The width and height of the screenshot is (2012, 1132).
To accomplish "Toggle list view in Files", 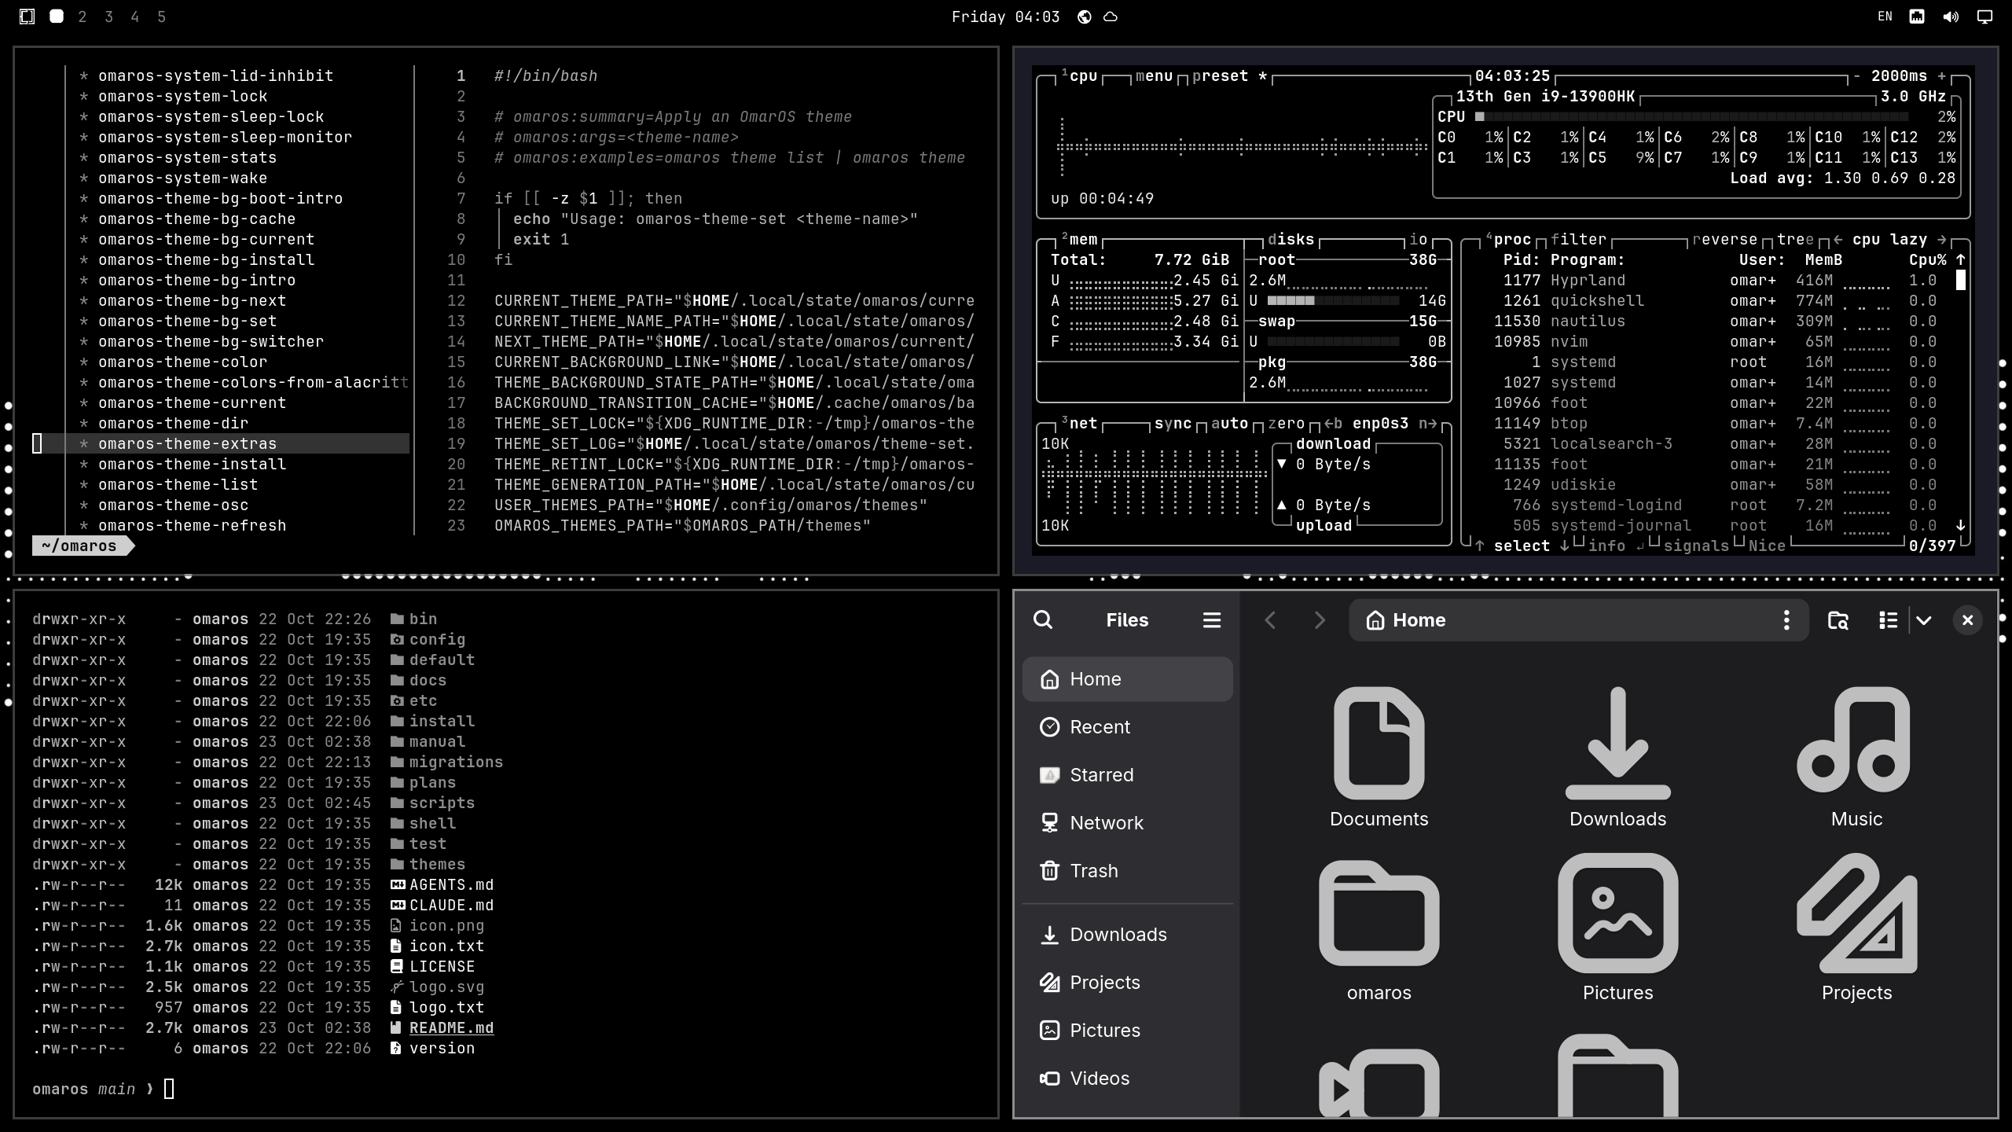I will click(1888, 620).
